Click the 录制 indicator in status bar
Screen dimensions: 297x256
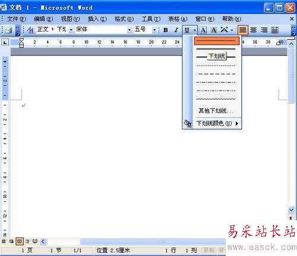(x=208, y=250)
